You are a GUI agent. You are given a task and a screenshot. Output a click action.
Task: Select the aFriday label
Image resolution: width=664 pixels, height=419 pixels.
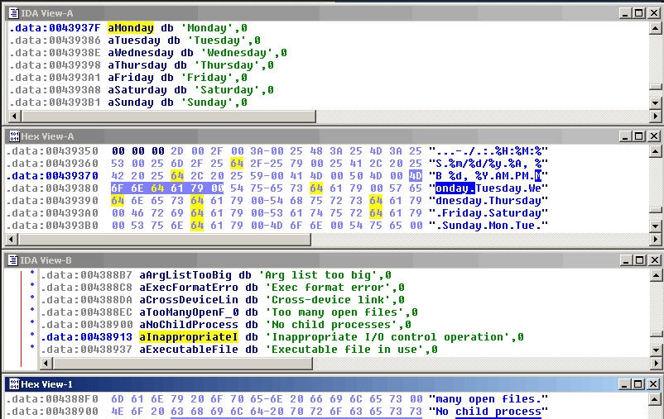pyautogui.click(x=131, y=78)
